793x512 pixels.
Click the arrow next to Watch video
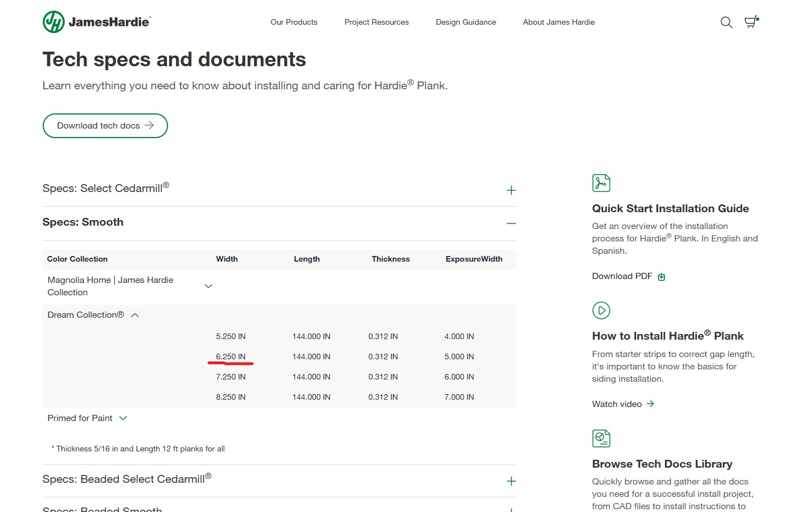(650, 404)
